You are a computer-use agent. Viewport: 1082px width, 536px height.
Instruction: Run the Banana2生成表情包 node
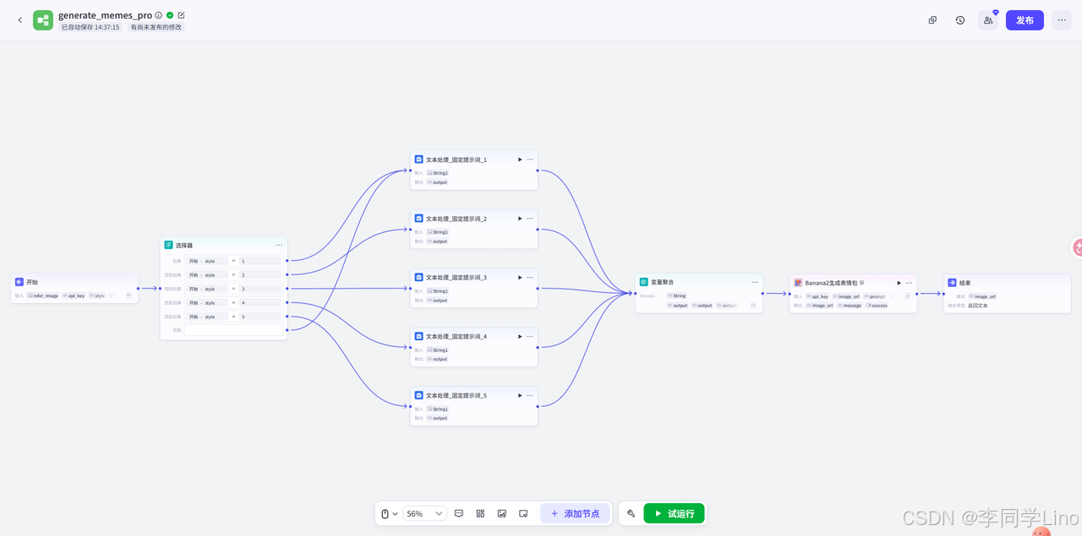(x=899, y=283)
